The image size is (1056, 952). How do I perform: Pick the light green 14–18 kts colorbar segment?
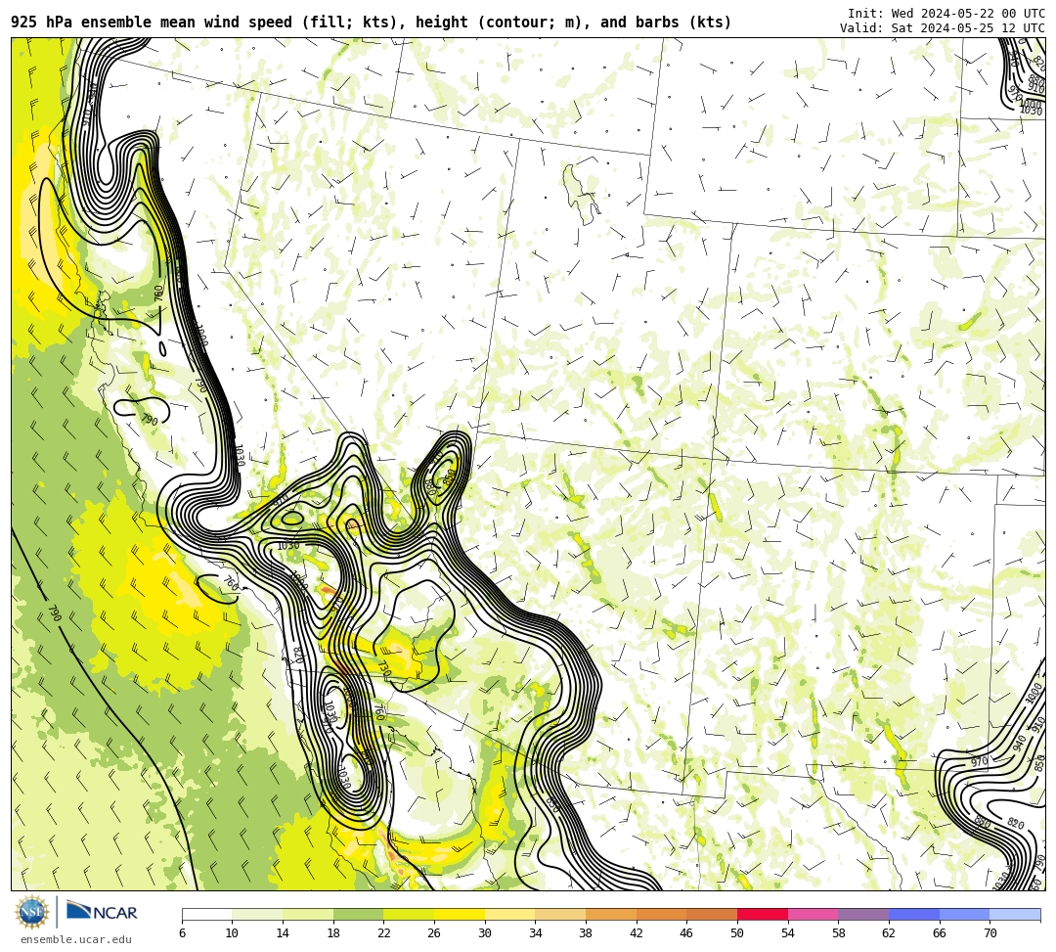(x=308, y=914)
